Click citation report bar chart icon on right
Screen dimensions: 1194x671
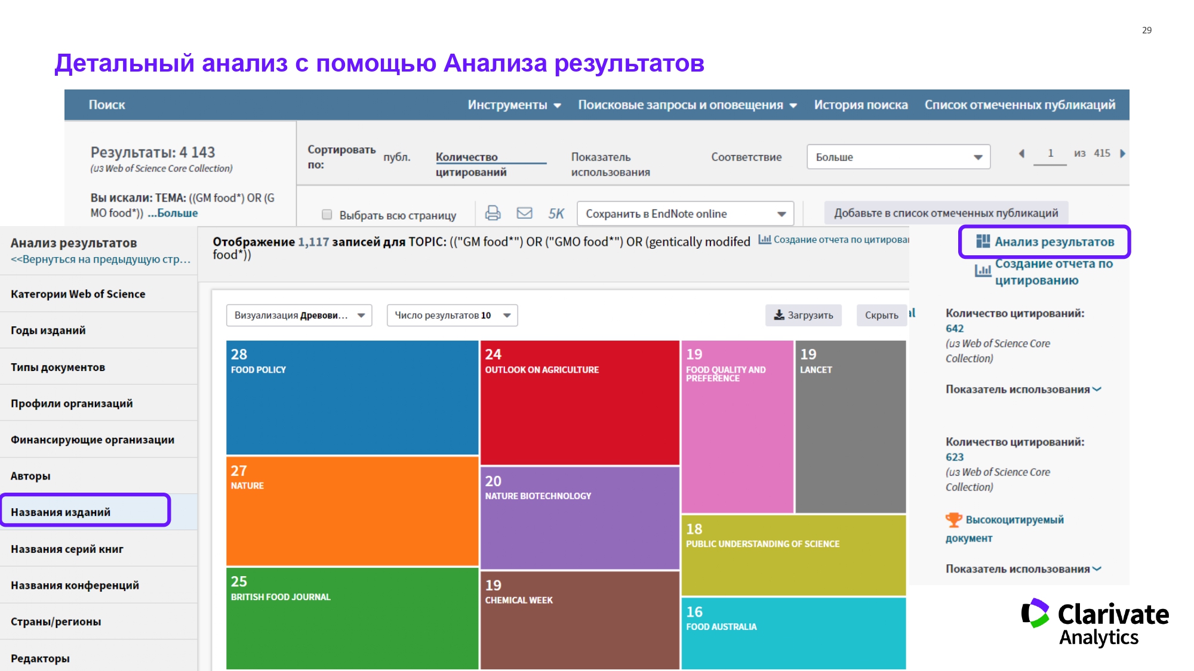tap(983, 270)
